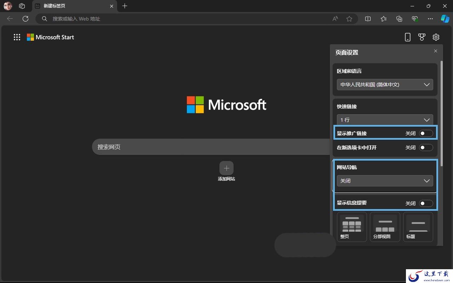Toggle 在新选项卡中打开 switch
The height and width of the screenshot is (283, 453).
pyautogui.click(x=426, y=148)
